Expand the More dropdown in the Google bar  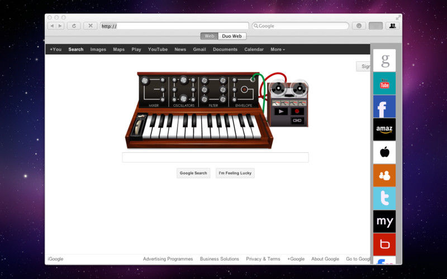[278, 49]
